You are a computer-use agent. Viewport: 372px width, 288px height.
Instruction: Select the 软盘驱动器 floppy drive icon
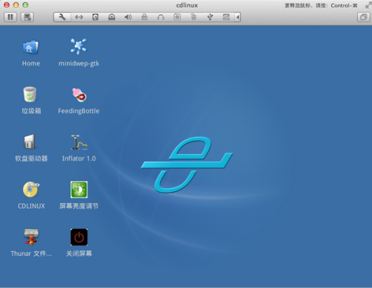(x=30, y=141)
